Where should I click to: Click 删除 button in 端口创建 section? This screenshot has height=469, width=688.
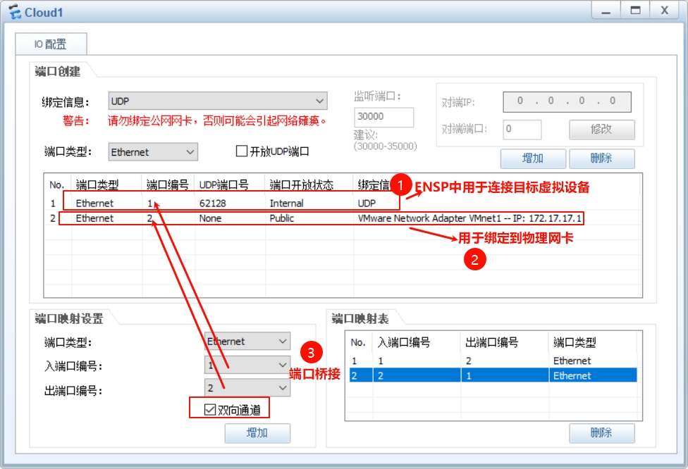pyautogui.click(x=601, y=158)
